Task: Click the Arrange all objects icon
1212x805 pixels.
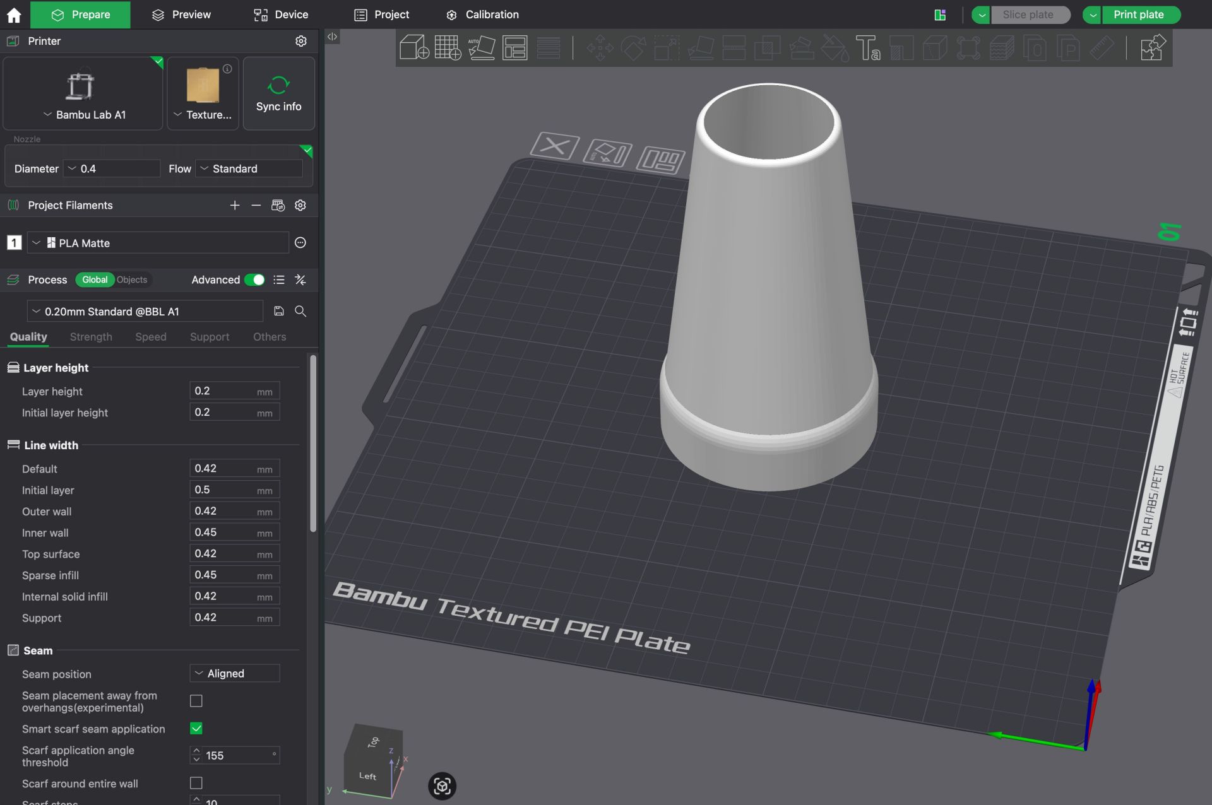Action: (514, 47)
